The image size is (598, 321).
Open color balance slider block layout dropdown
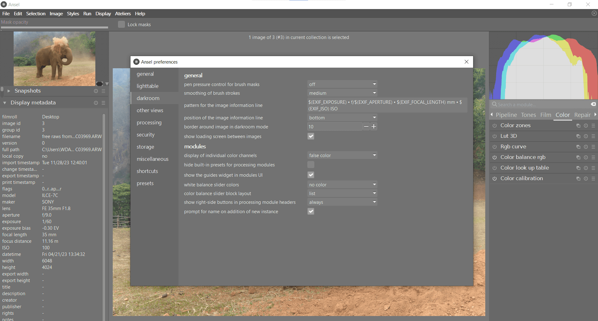pos(342,193)
